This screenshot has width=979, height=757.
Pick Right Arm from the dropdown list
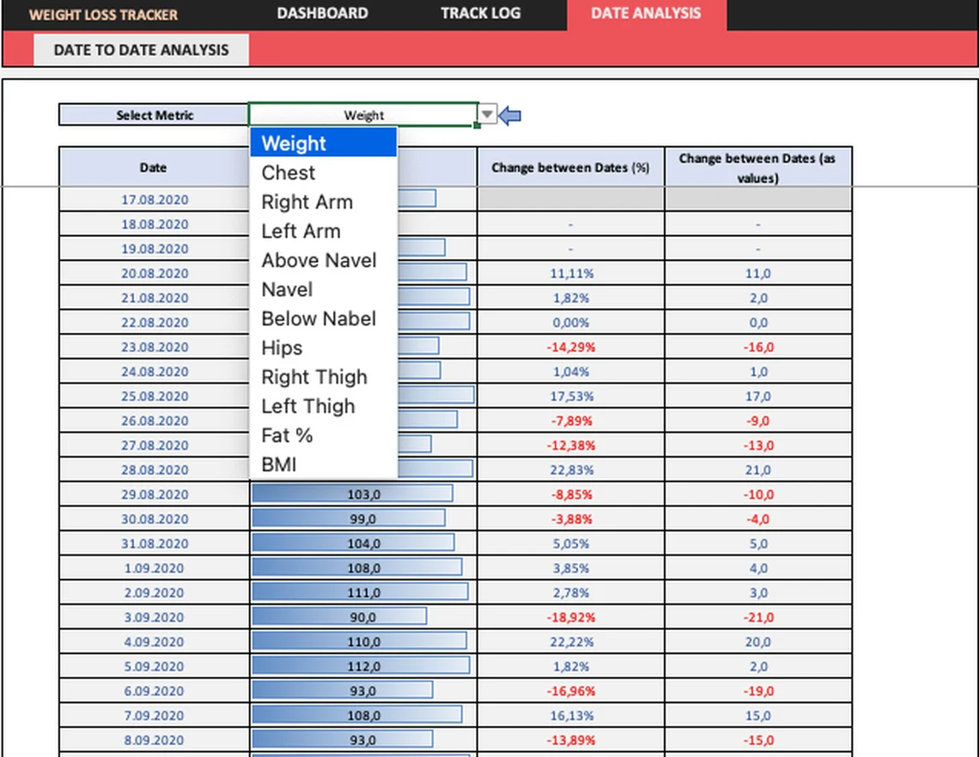(307, 202)
